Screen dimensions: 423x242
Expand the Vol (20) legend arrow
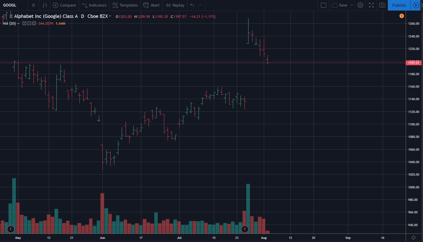(18, 24)
